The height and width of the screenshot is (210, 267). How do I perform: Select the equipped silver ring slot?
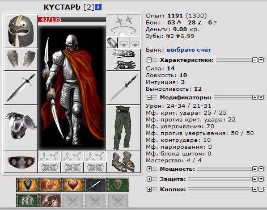[x=112, y=43]
